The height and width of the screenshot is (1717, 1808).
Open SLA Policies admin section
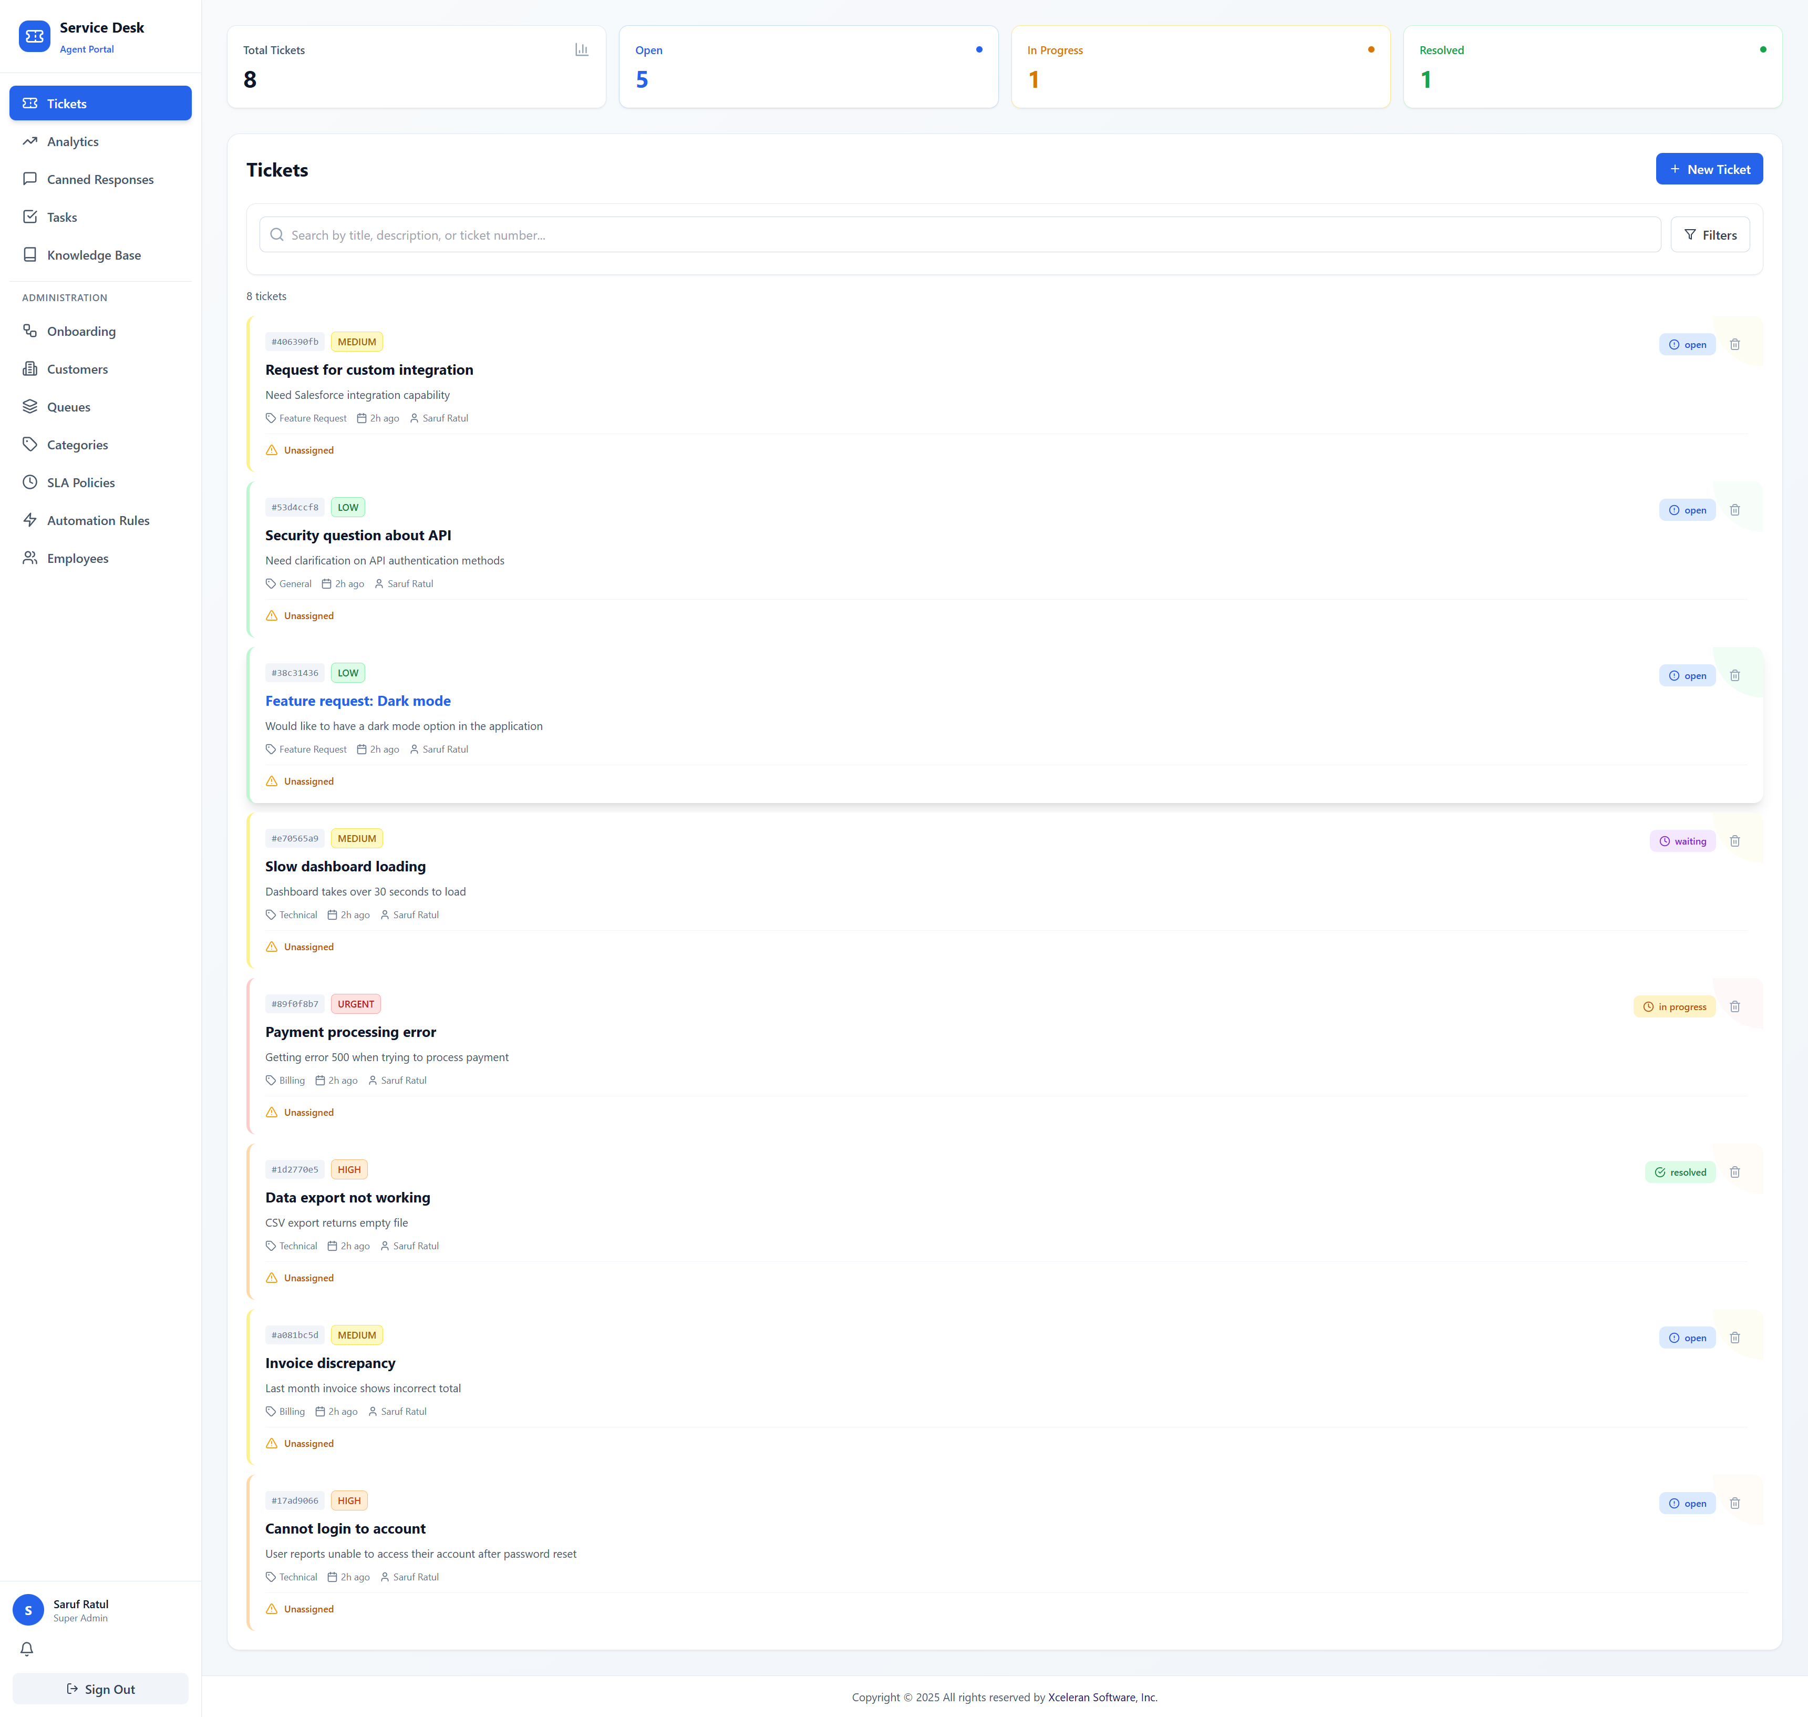coord(80,482)
